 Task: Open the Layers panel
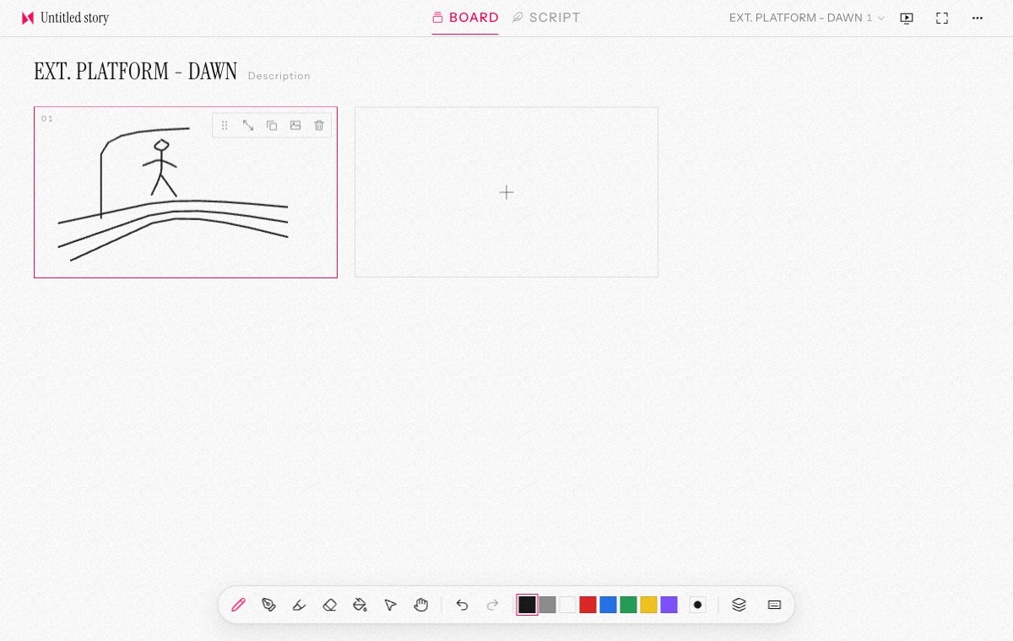[x=739, y=605]
